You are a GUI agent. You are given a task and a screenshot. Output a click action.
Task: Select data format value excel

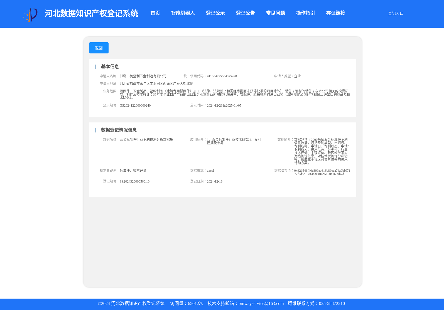click(210, 171)
